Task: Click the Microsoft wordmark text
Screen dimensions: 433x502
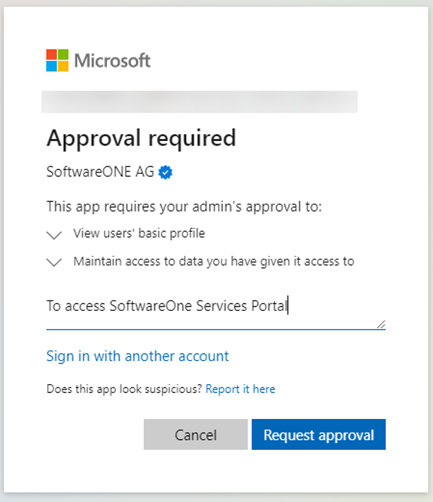Action: (112, 61)
